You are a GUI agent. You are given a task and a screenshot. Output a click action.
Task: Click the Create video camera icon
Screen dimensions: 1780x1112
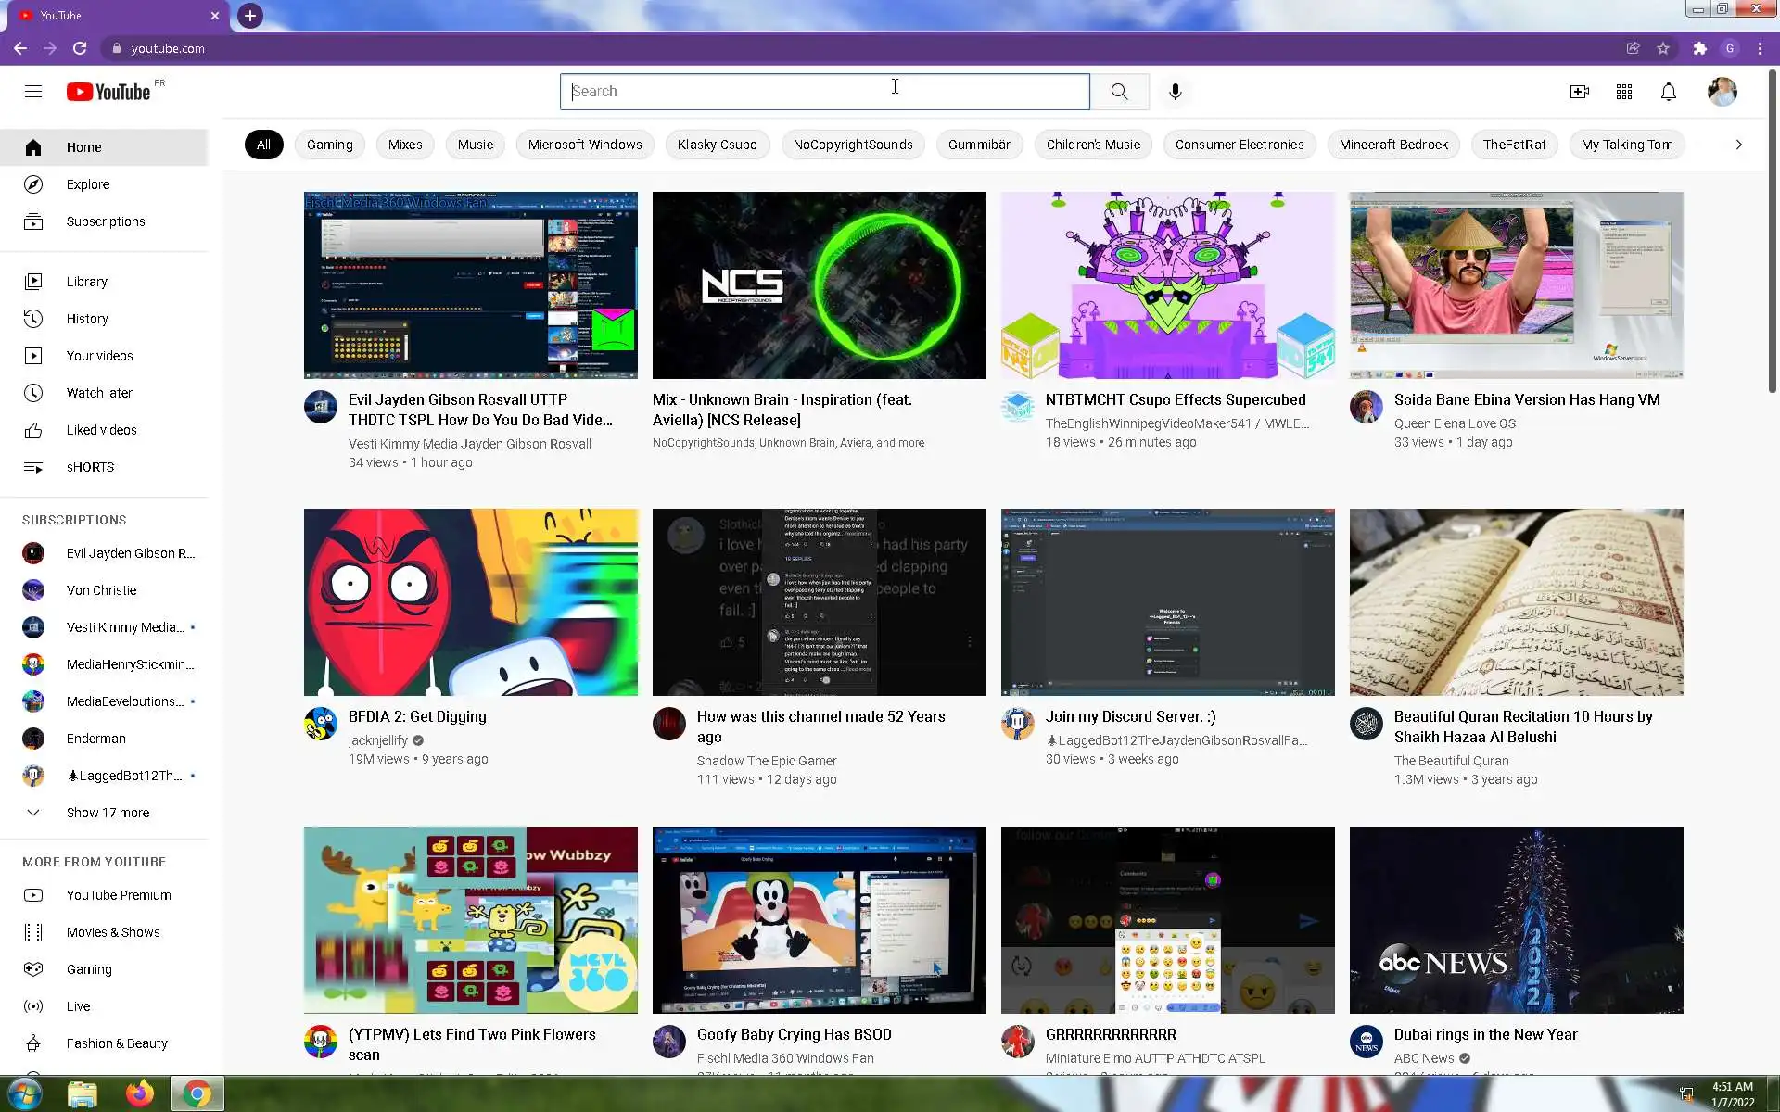tap(1579, 92)
